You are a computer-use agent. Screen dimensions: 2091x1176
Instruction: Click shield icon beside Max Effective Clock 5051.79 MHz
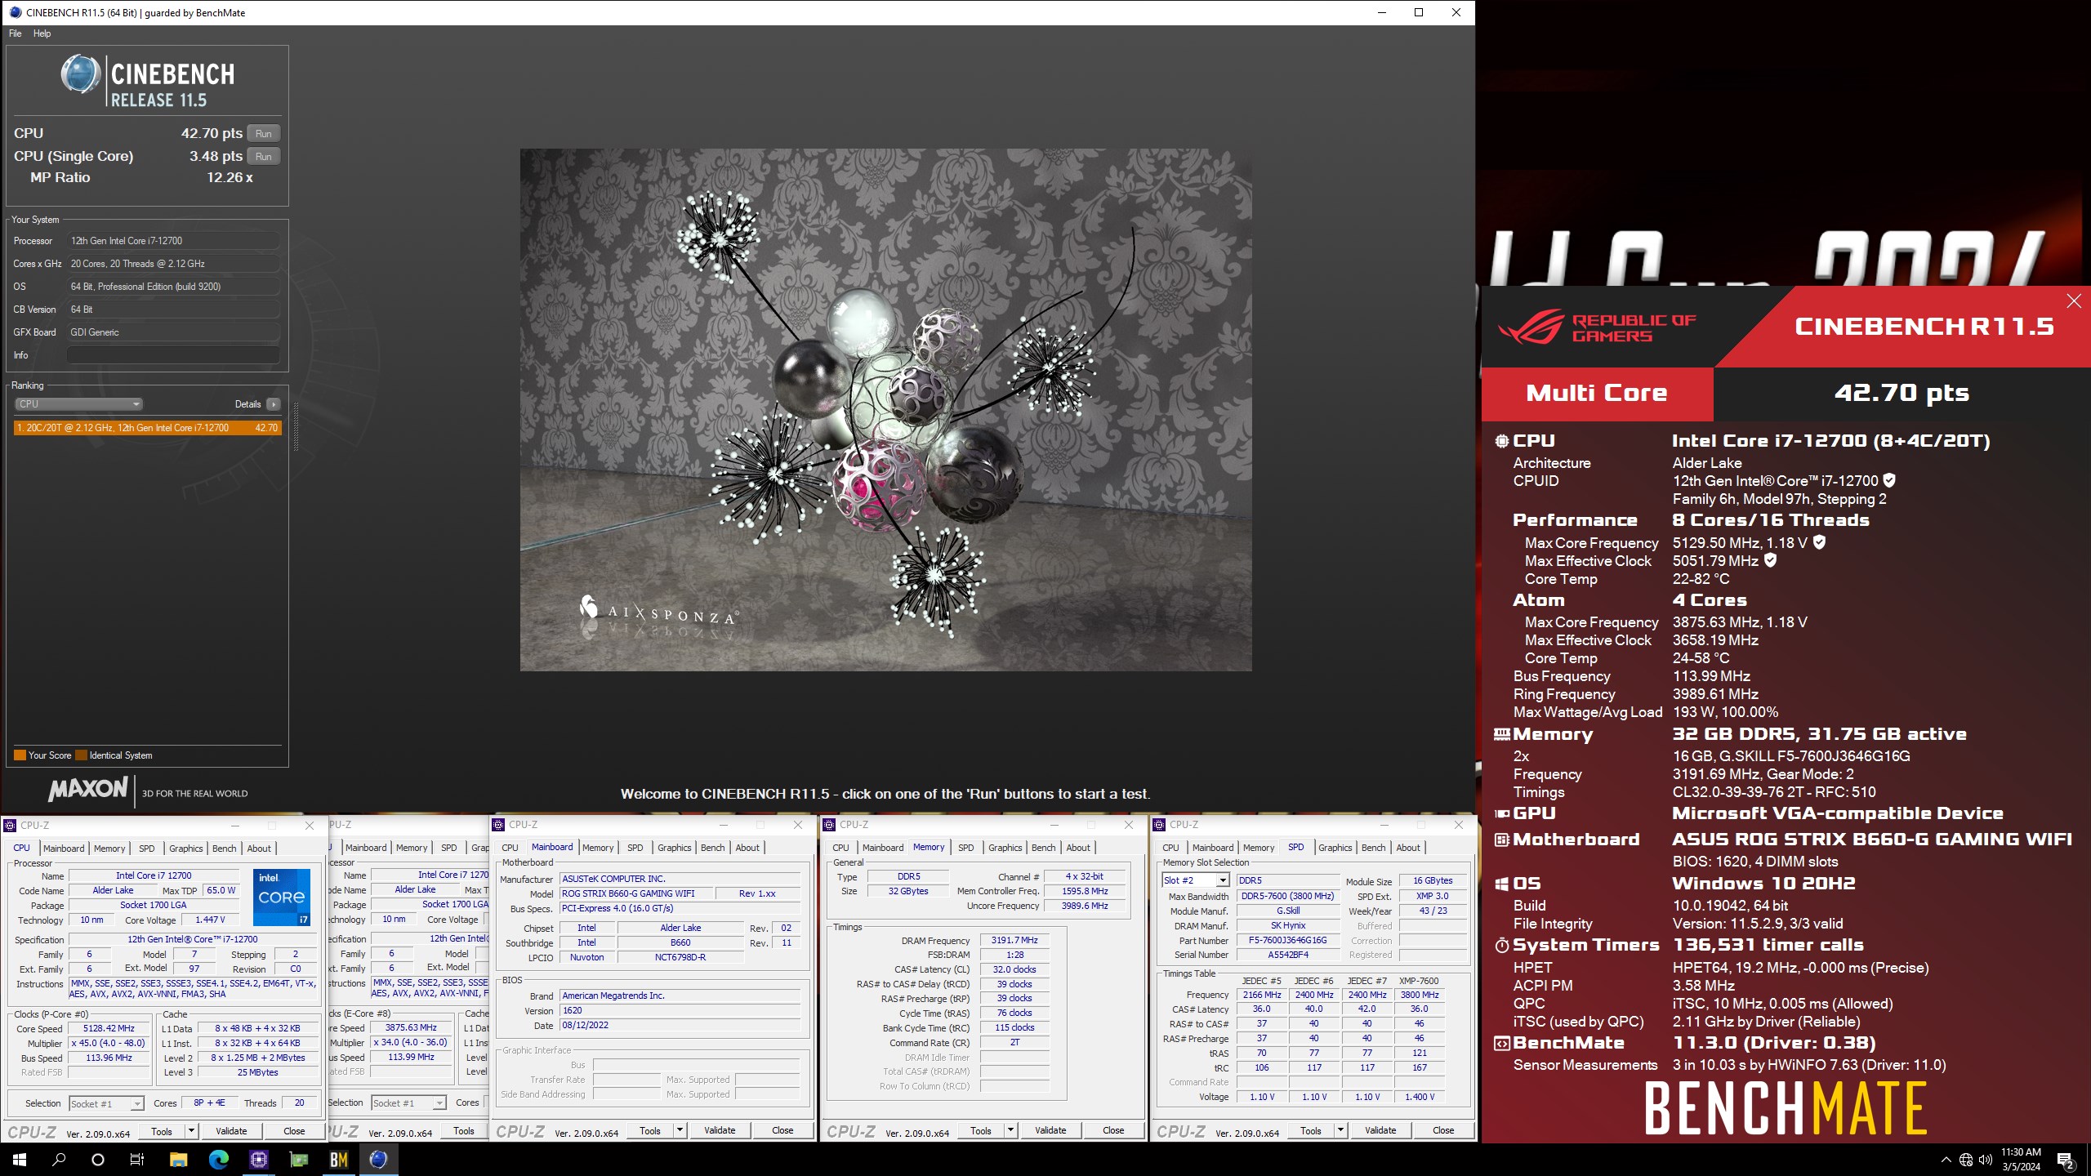tap(1770, 560)
